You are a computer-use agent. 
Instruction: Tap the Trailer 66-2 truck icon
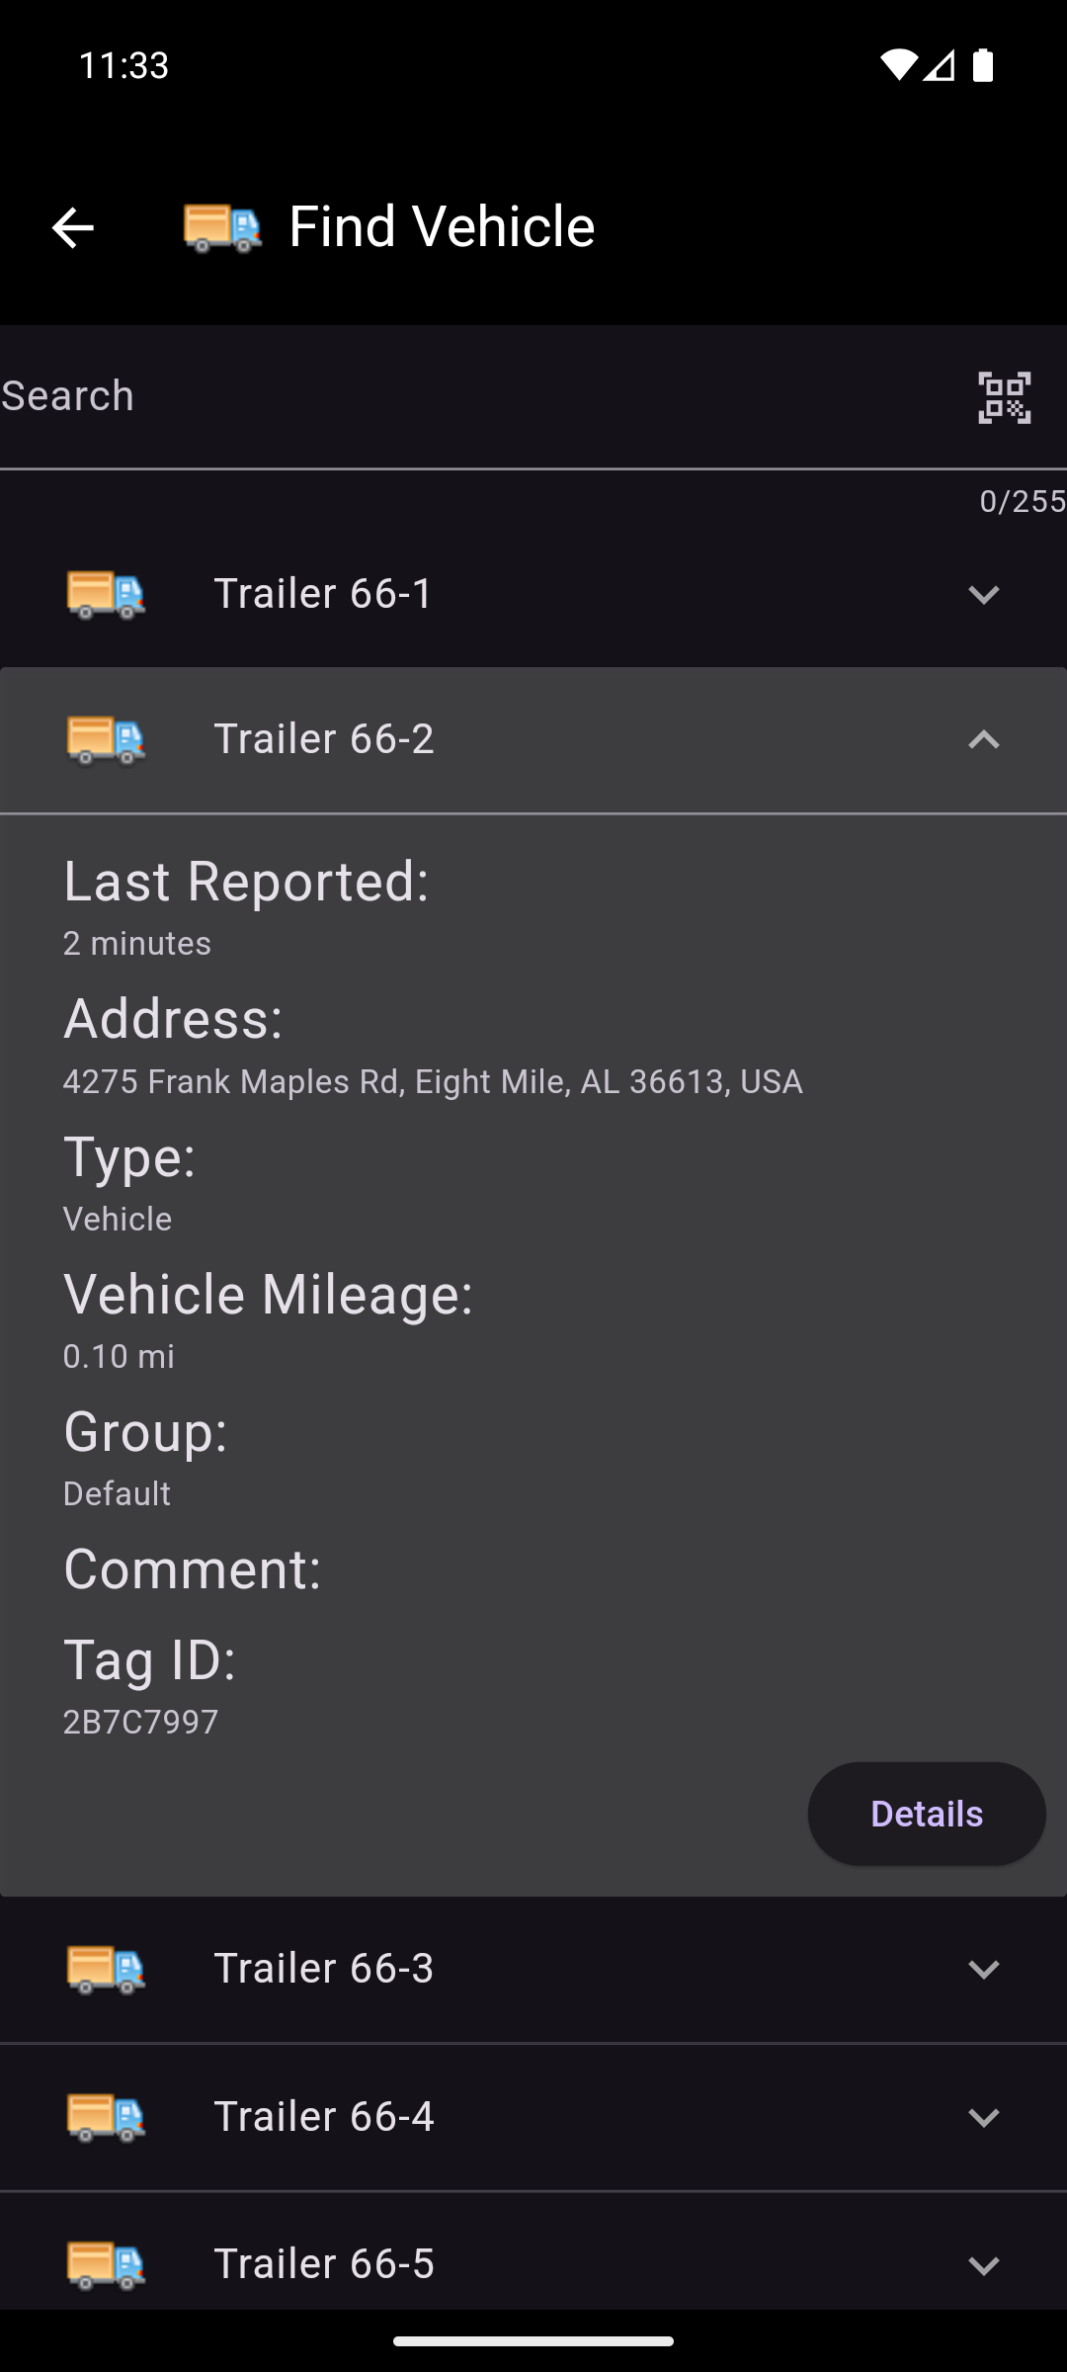[106, 739]
